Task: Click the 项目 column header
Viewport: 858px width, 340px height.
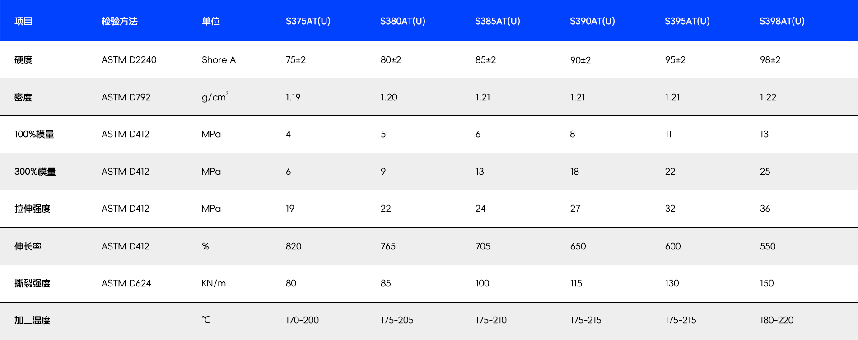Action: click(23, 21)
